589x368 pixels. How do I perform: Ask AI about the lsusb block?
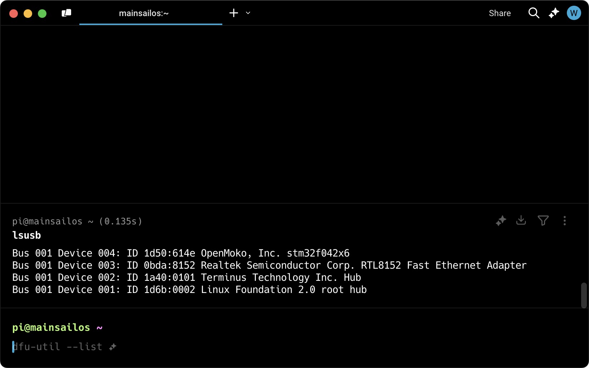click(x=501, y=221)
